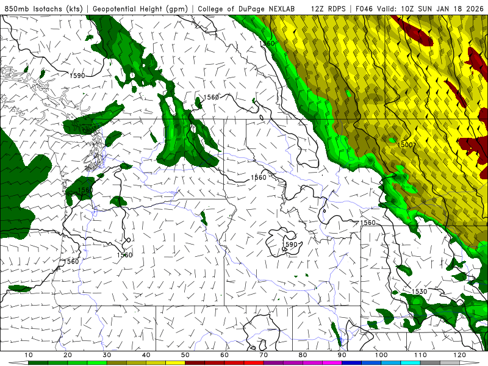Click the 20 label on the color scale
Viewport: 488px width, 366px height.
(68, 355)
